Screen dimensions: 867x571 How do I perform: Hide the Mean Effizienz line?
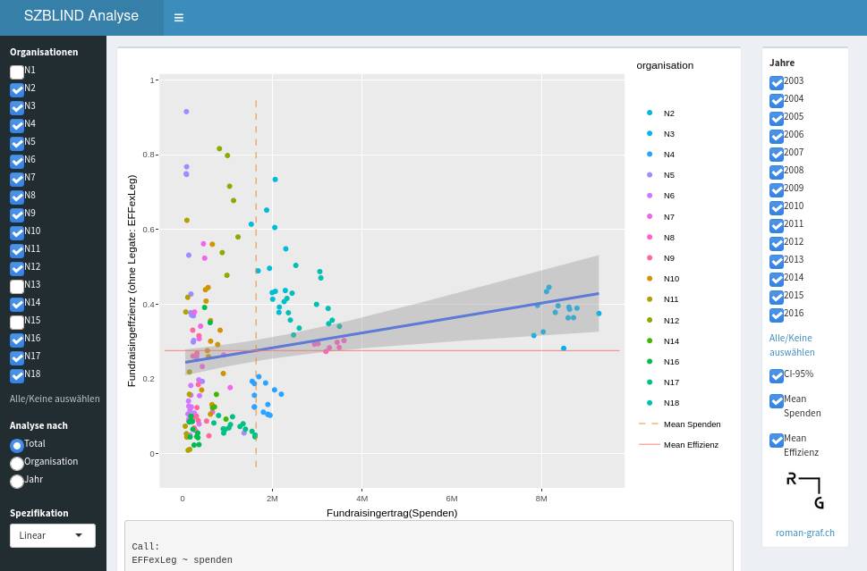coord(777,441)
